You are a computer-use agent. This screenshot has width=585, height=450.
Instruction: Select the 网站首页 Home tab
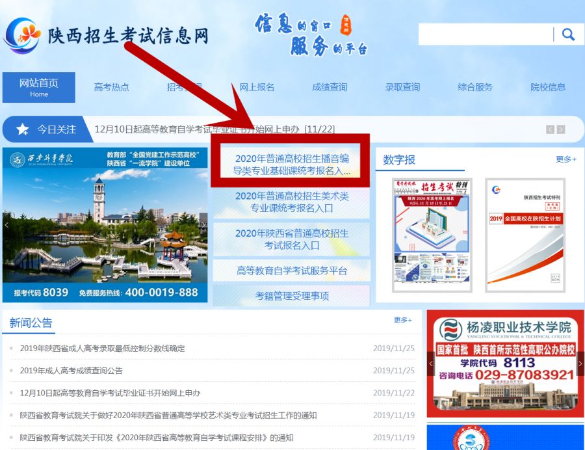click(x=39, y=87)
